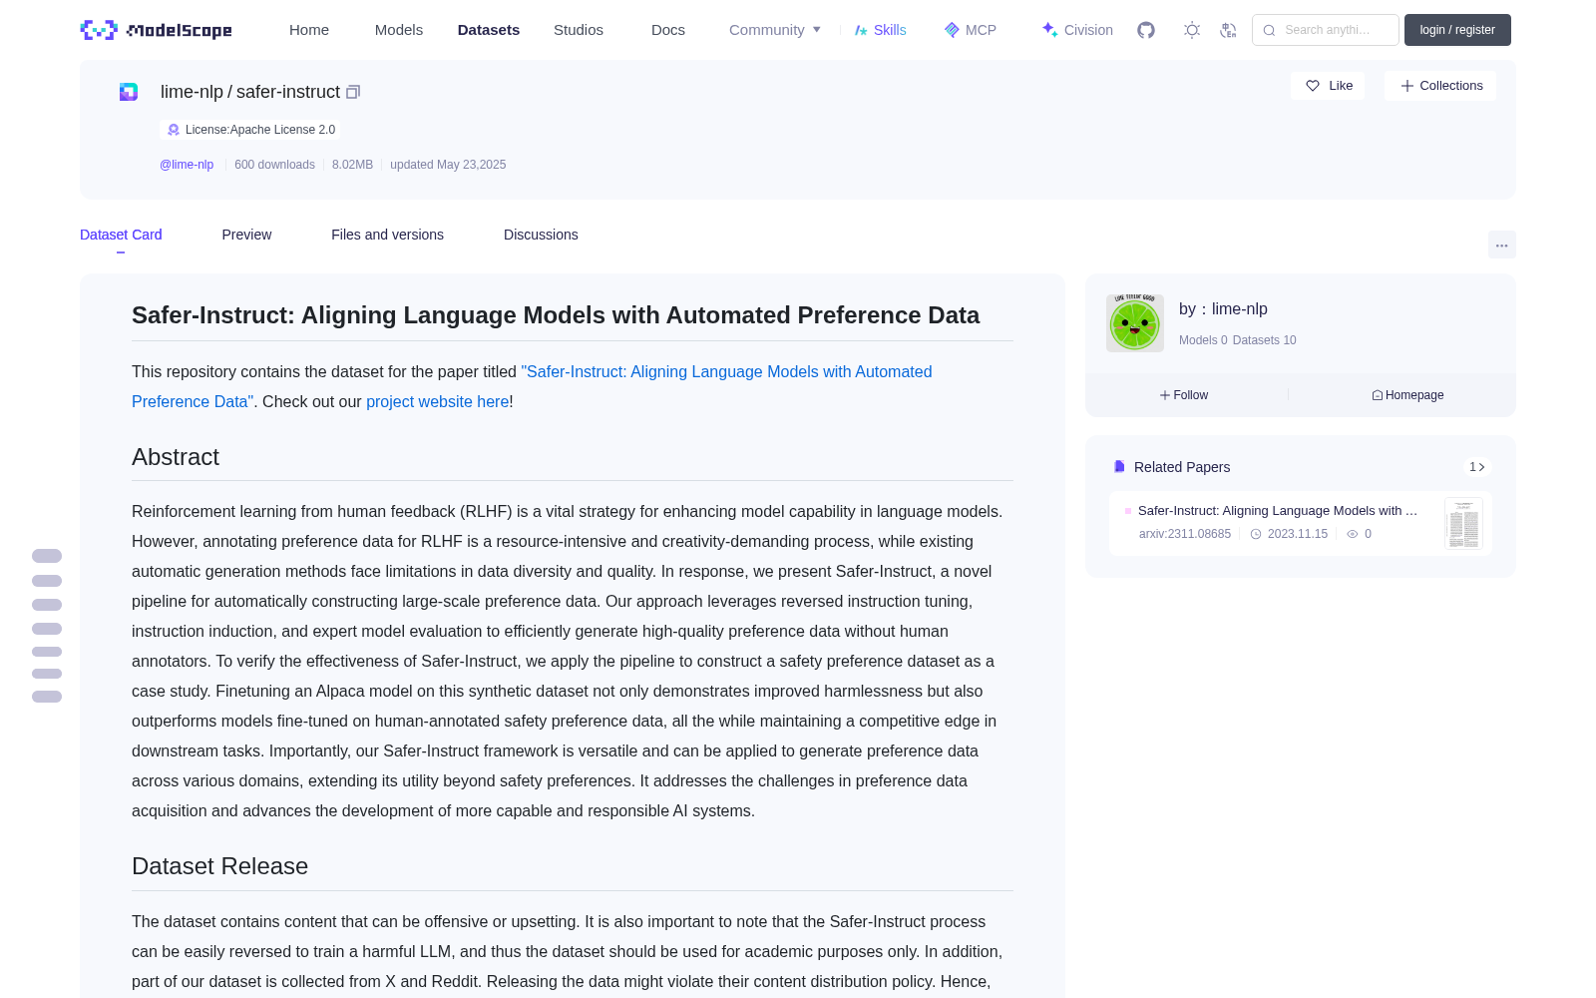Jump using the first outline navigation pill
Viewport: 1596px width, 998px height.
pyautogui.click(x=47, y=556)
